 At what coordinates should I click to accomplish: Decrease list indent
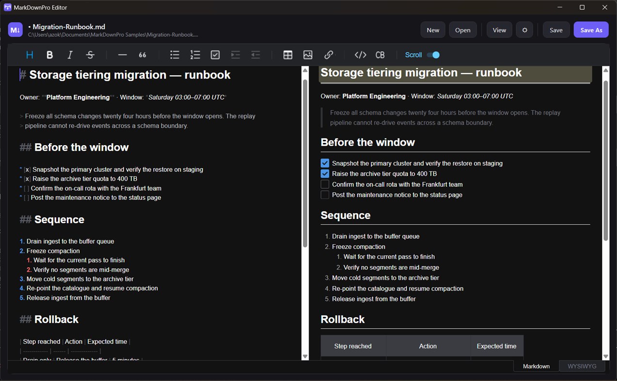click(255, 55)
